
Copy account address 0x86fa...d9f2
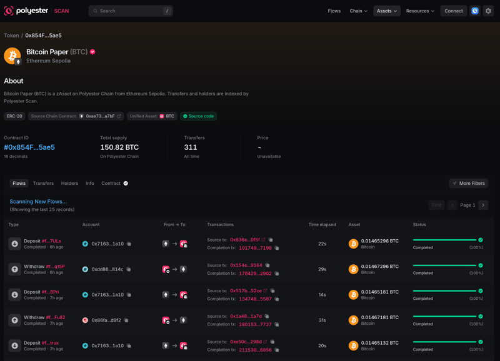point(126,320)
